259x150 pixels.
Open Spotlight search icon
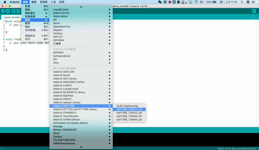click(x=242, y=2)
